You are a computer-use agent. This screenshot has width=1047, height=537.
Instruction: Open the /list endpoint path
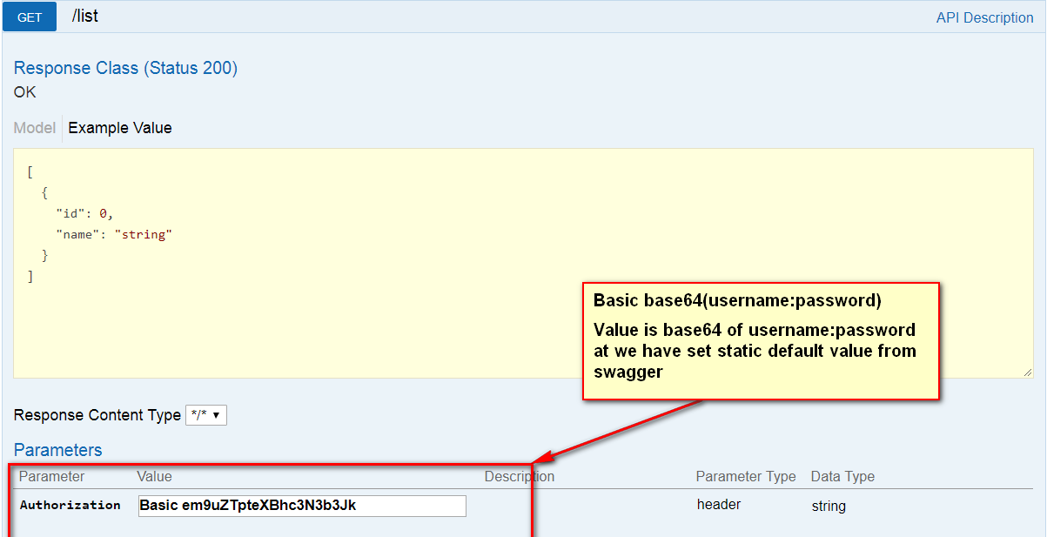85,16
